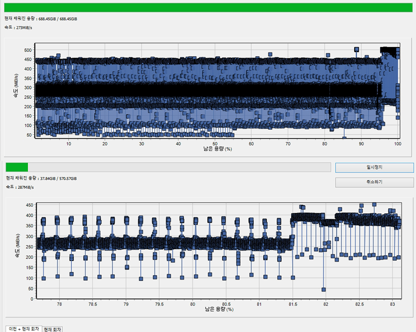Click the 일시정지 (pause) button
This screenshot has width=416, height=332.
click(374, 167)
